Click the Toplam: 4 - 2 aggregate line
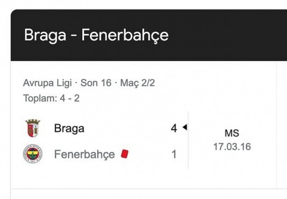The image size is (287, 199). (x=50, y=99)
